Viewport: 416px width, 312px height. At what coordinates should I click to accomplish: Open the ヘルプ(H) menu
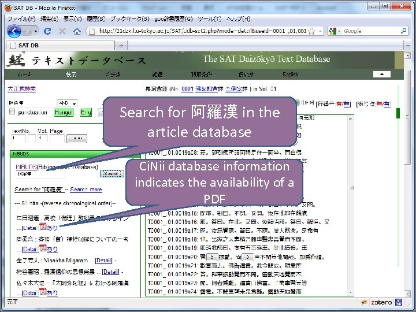(238, 19)
